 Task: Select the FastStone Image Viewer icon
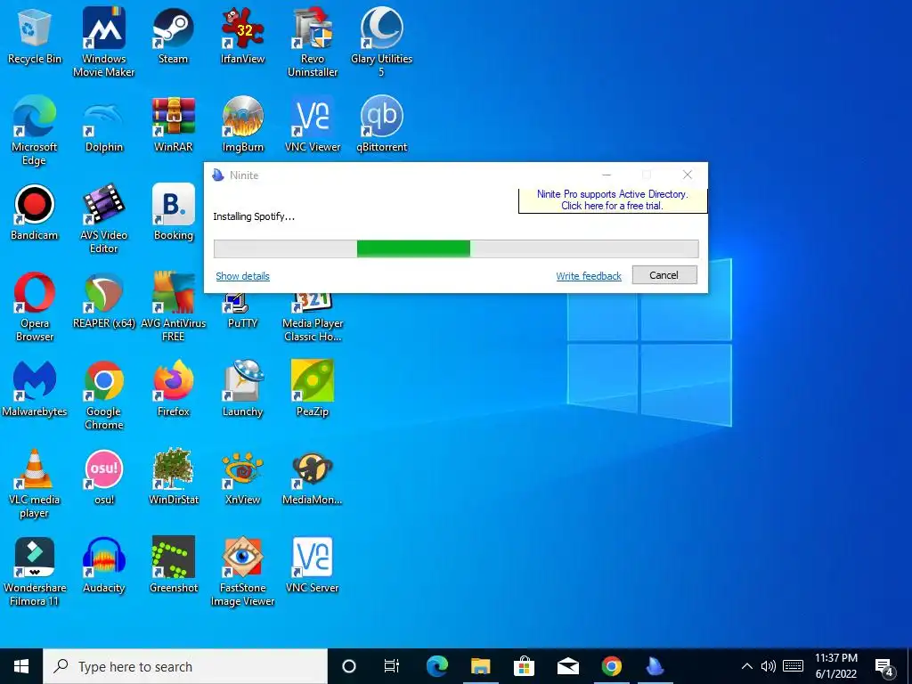click(x=242, y=573)
